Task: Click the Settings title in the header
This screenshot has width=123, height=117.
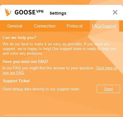Action: 58,13
